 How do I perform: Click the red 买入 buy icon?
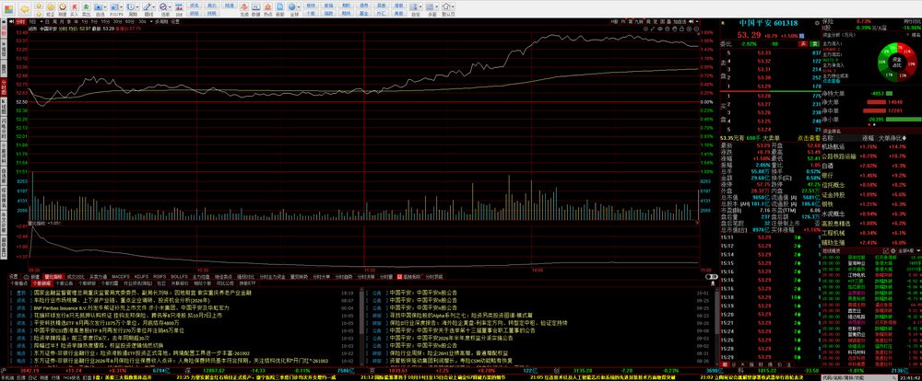pos(75,8)
